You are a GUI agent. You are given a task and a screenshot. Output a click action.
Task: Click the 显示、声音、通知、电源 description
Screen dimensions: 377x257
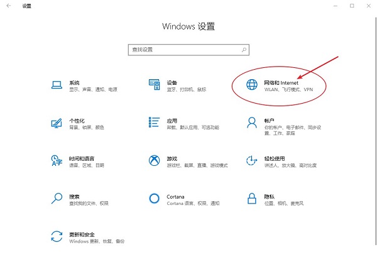(x=93, y=89)
